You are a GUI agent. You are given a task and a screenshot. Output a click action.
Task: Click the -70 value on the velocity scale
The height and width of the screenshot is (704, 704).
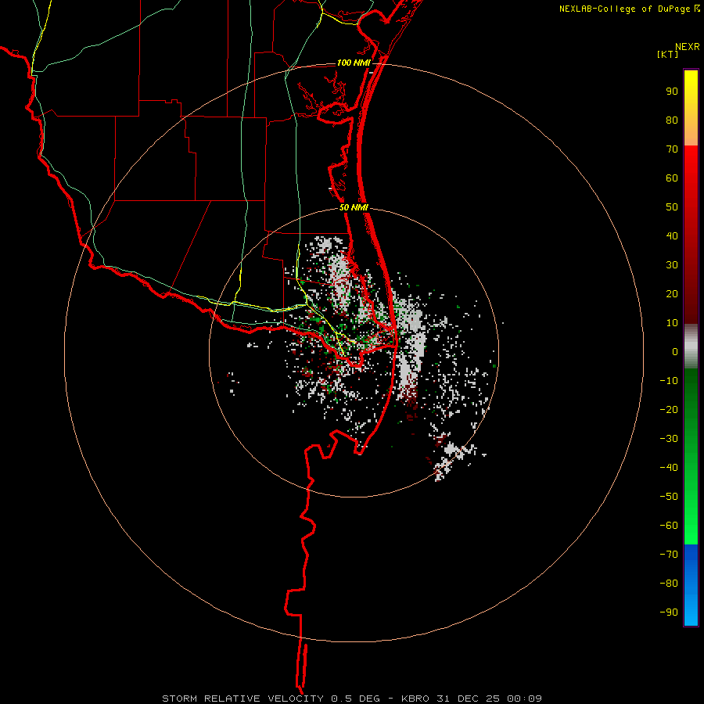pyautogui.click(x=669, y=555)
